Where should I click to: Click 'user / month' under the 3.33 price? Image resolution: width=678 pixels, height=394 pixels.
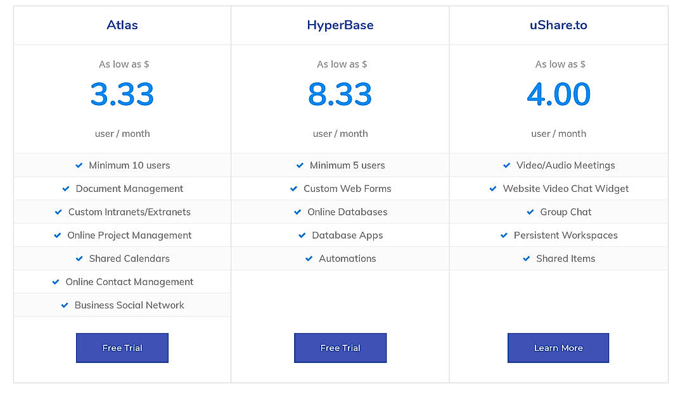click(x=122, y=134)
